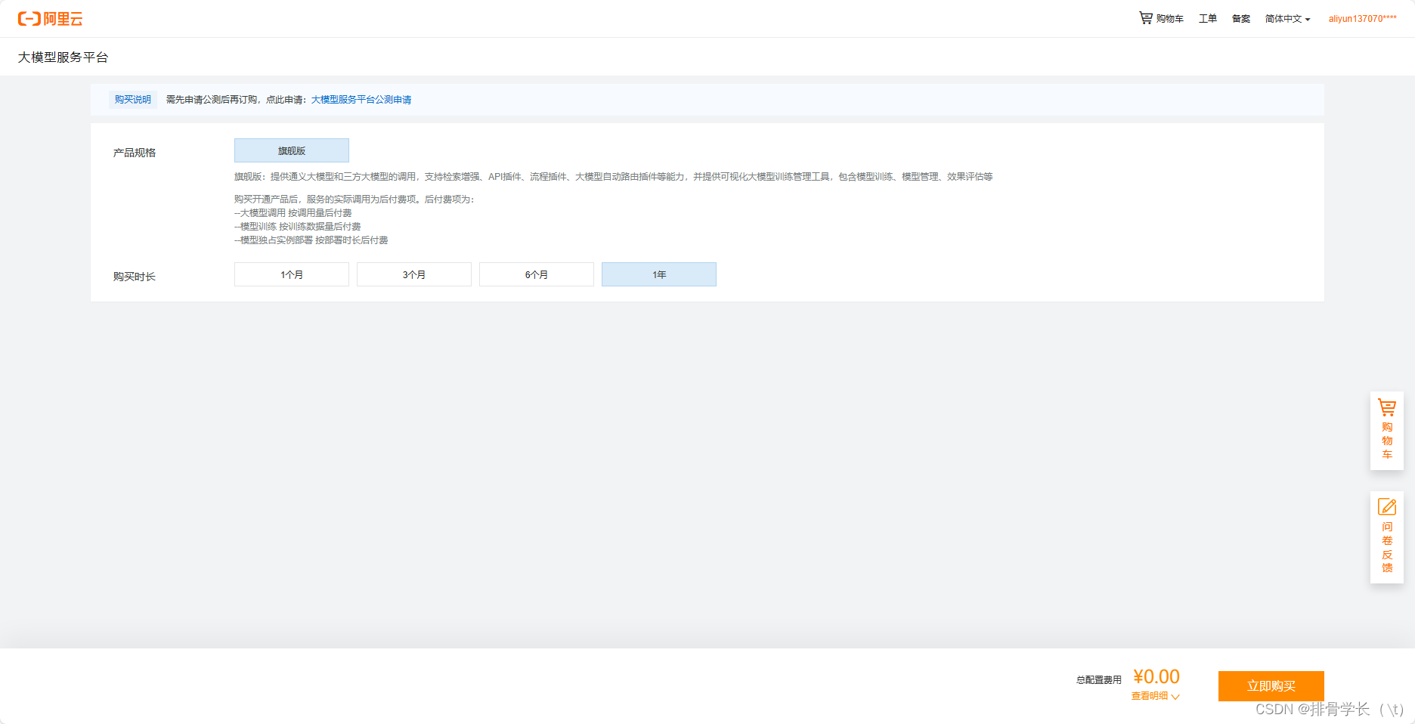1415x724 pixels.
Task: Click the 总配置费用 label
Action: 1099,680
